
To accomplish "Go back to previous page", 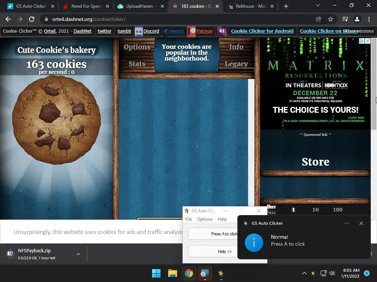I will [8, 19].
